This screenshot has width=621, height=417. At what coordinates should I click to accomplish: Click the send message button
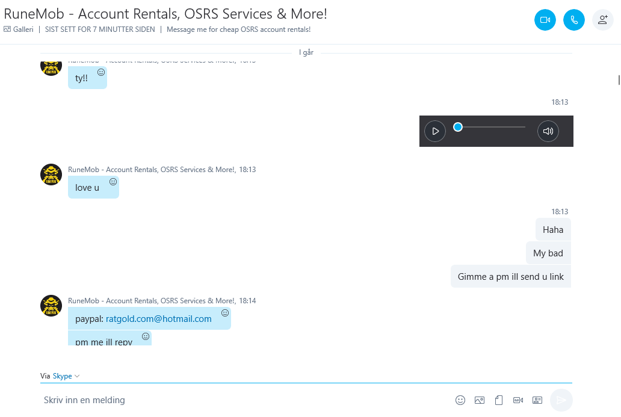pyautogui.click(x=561, y=400)
